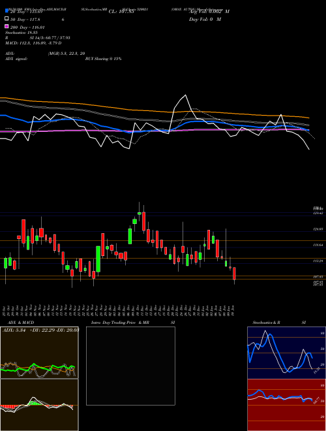Click the 113.24 price axis label
The width and height of the screenshot is (326, 431).
click(318, 261)
